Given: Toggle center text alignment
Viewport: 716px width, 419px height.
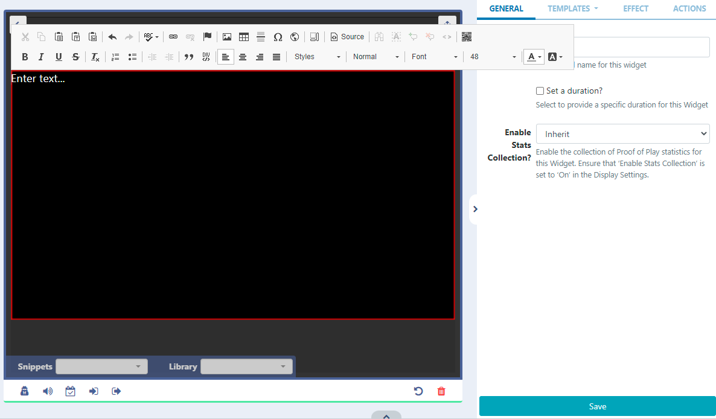Looking at the screenshot, I should coord(243,57).
